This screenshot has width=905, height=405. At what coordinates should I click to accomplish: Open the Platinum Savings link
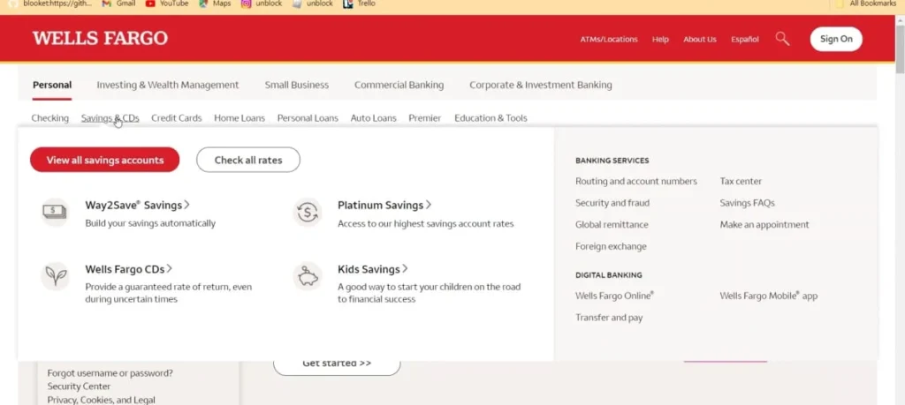coord(384,205)
